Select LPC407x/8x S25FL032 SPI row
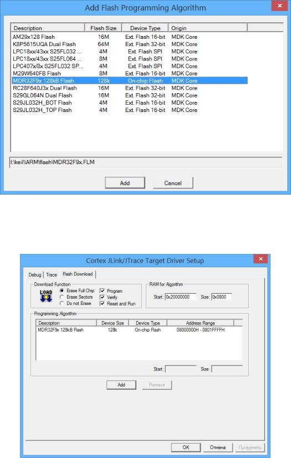 130,66
